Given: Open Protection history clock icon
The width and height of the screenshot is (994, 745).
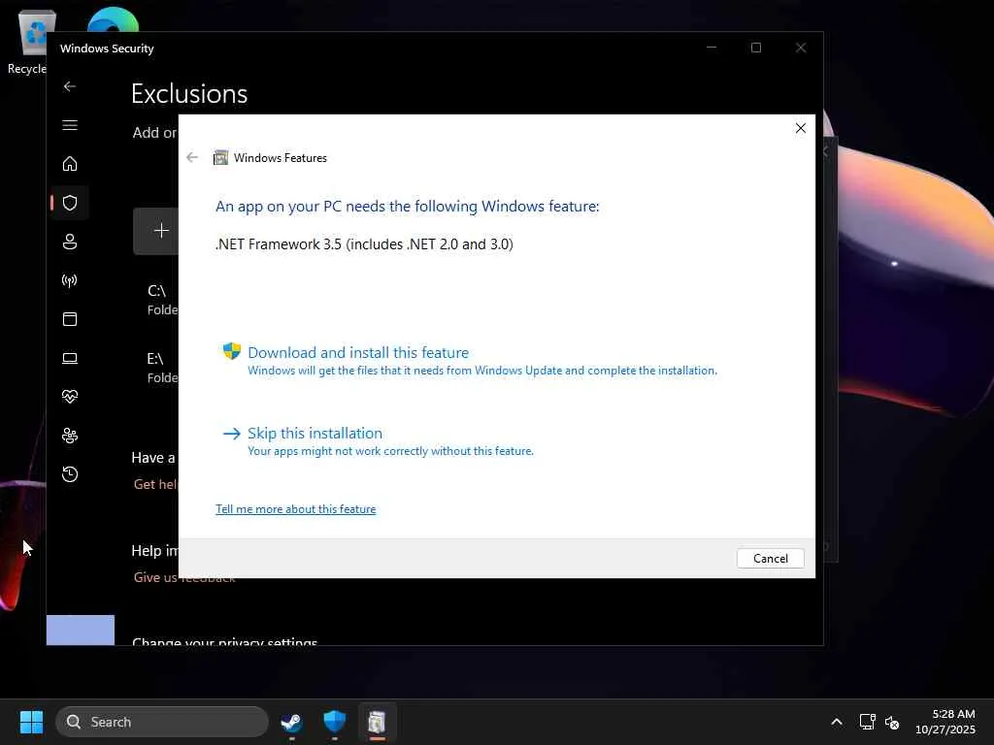Looking at the screenshot, I should click(70, 474).
